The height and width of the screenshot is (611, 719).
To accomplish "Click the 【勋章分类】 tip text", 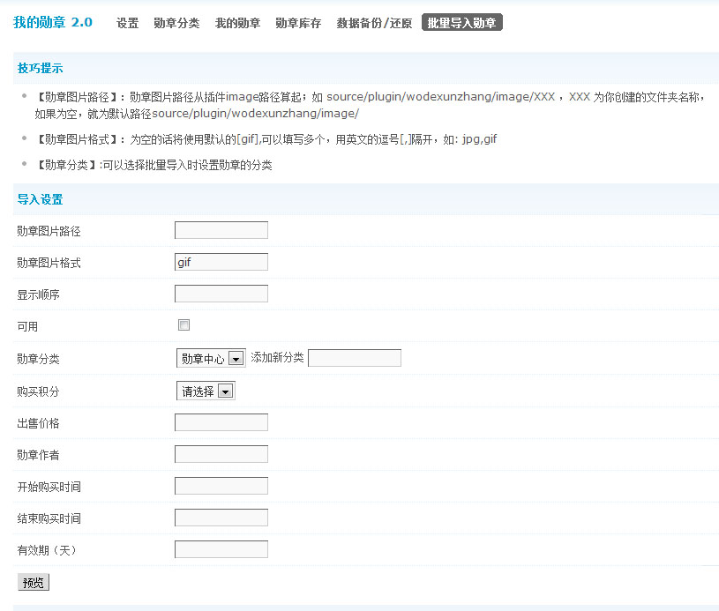I will click(x=154, y=165).
